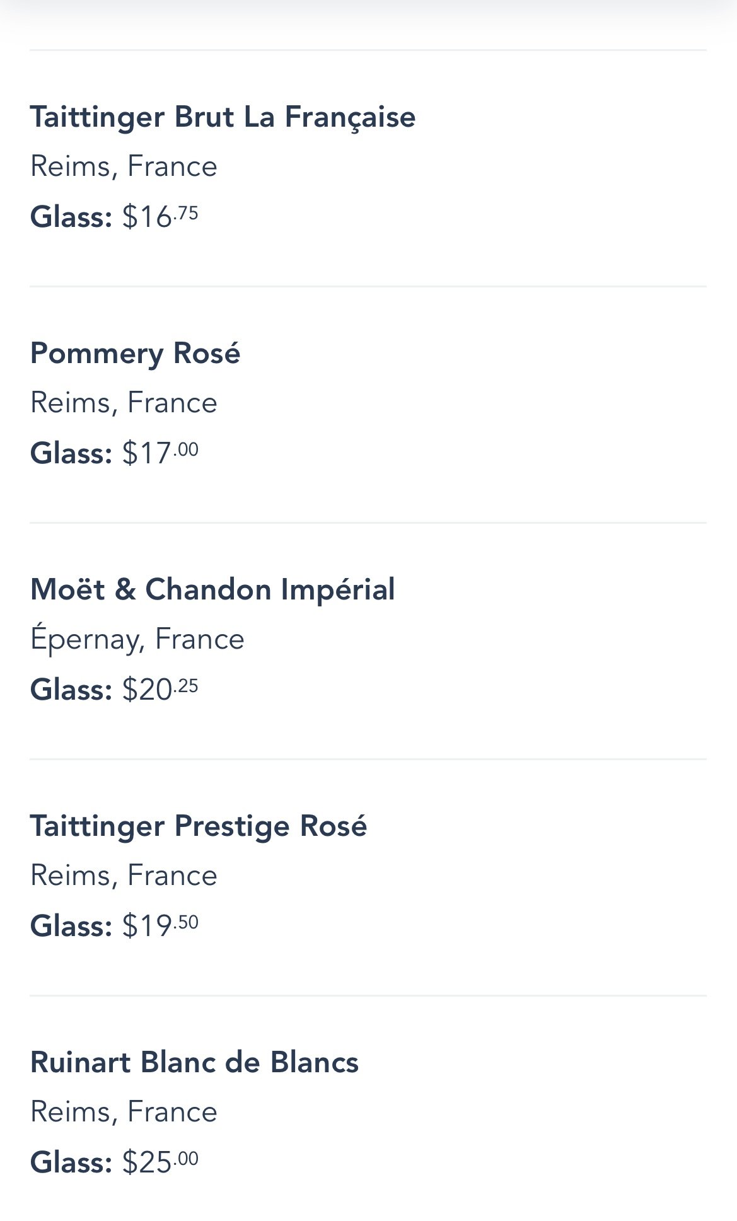Tap Reims, France under Taittinger Prestige Rosé
Image resolution: width=737 pixels, height=1221 pixels.
[x=124, y=876]
